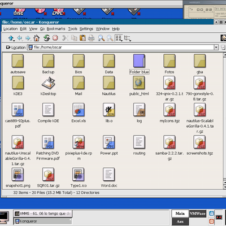
Task: Select nautilus-ScalableGorilla-0.4.1.tar.gz archive
Action: coord(199,118)
